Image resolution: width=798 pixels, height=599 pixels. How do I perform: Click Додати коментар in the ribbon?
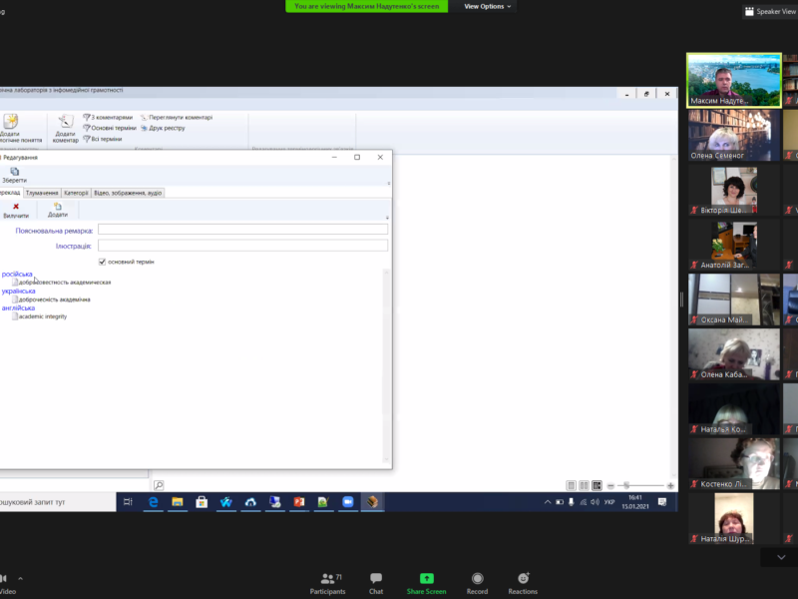coord(66,126)
